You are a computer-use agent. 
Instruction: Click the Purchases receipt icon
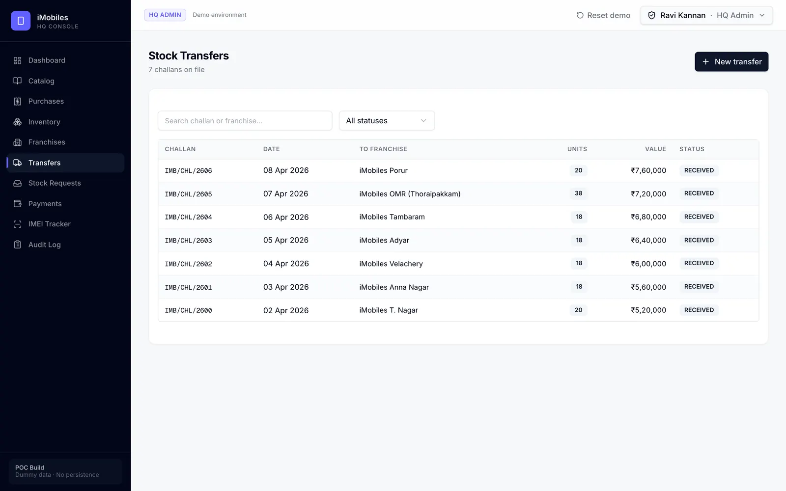pyautogui.click(x=18, y=101)
